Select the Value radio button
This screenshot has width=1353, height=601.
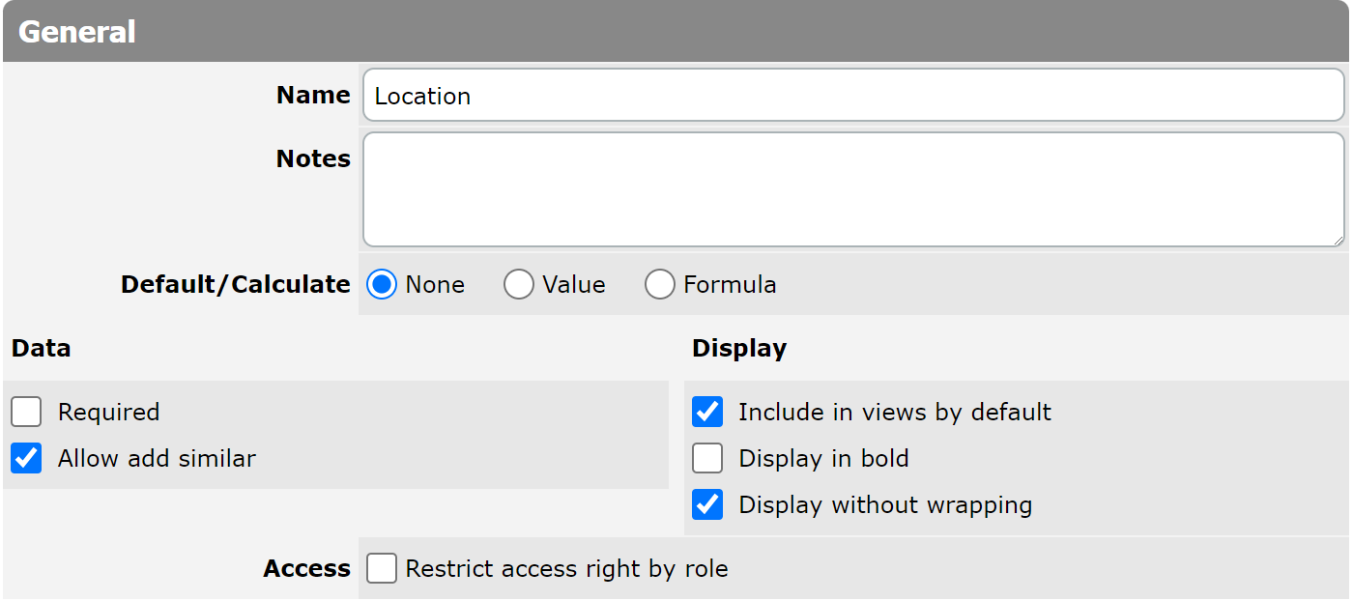(x=519, y=284)
